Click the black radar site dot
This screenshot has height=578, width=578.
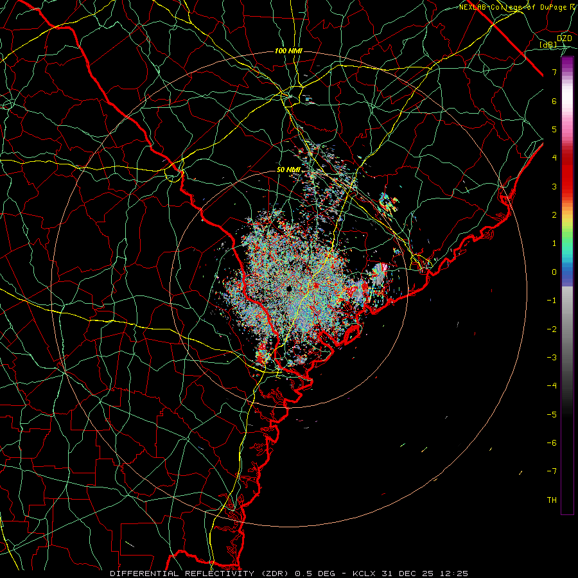point(289,288)
